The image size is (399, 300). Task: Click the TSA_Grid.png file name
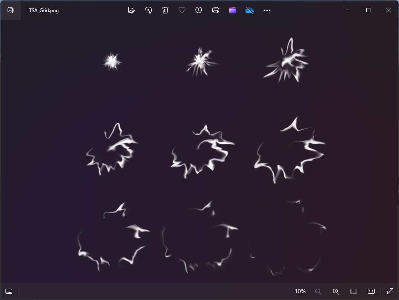click(x=44, y=10)
